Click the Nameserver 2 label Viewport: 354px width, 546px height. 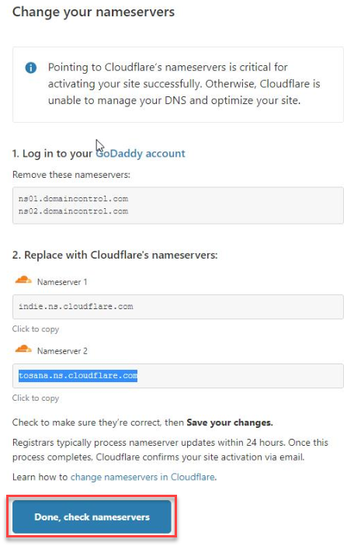click(x=62, y=351)
